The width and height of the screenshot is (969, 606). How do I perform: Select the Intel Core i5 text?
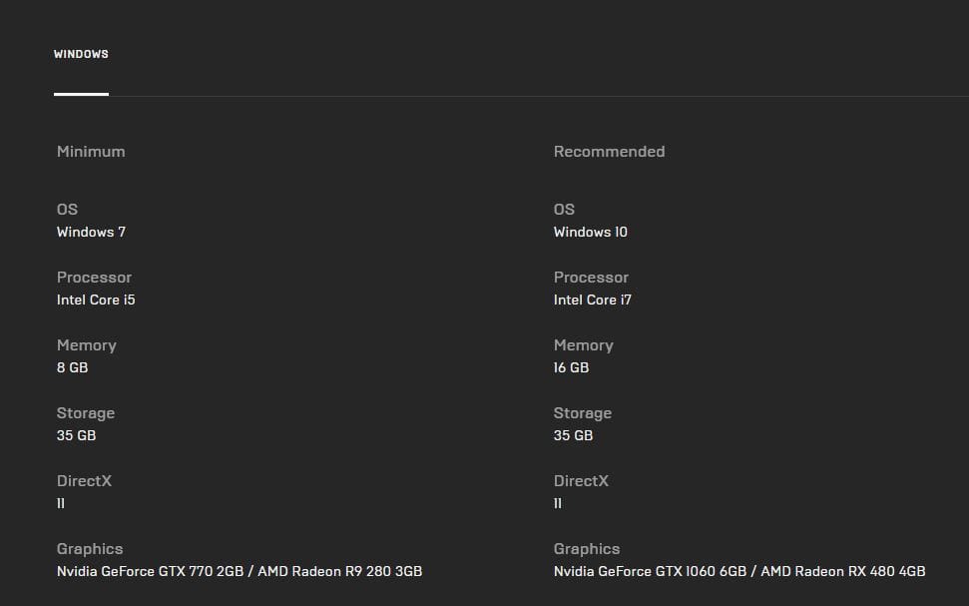click(96, 300)
